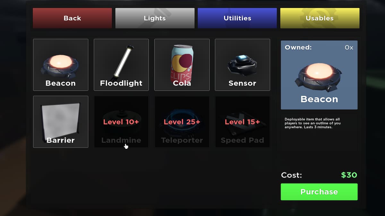Pick the Cola can item
Screen dimensions: 385x216
(182, 65)
